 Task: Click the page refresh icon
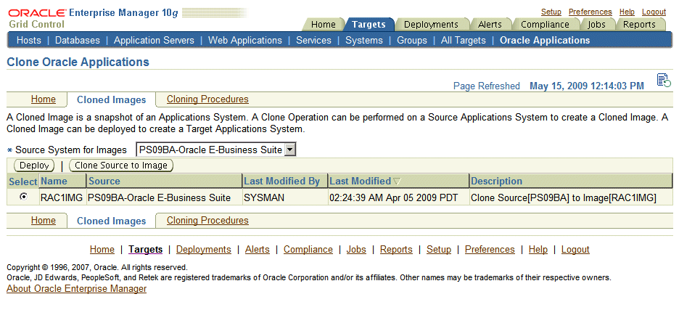tap(664, 80)
